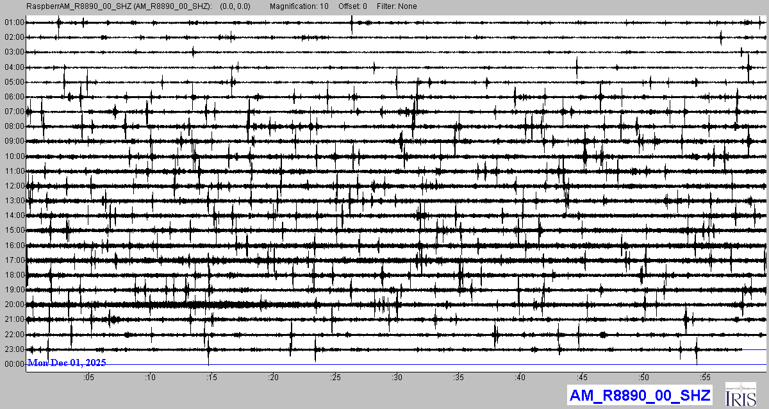
Task: Click the Filter: None header label
Action: (397, 6)
